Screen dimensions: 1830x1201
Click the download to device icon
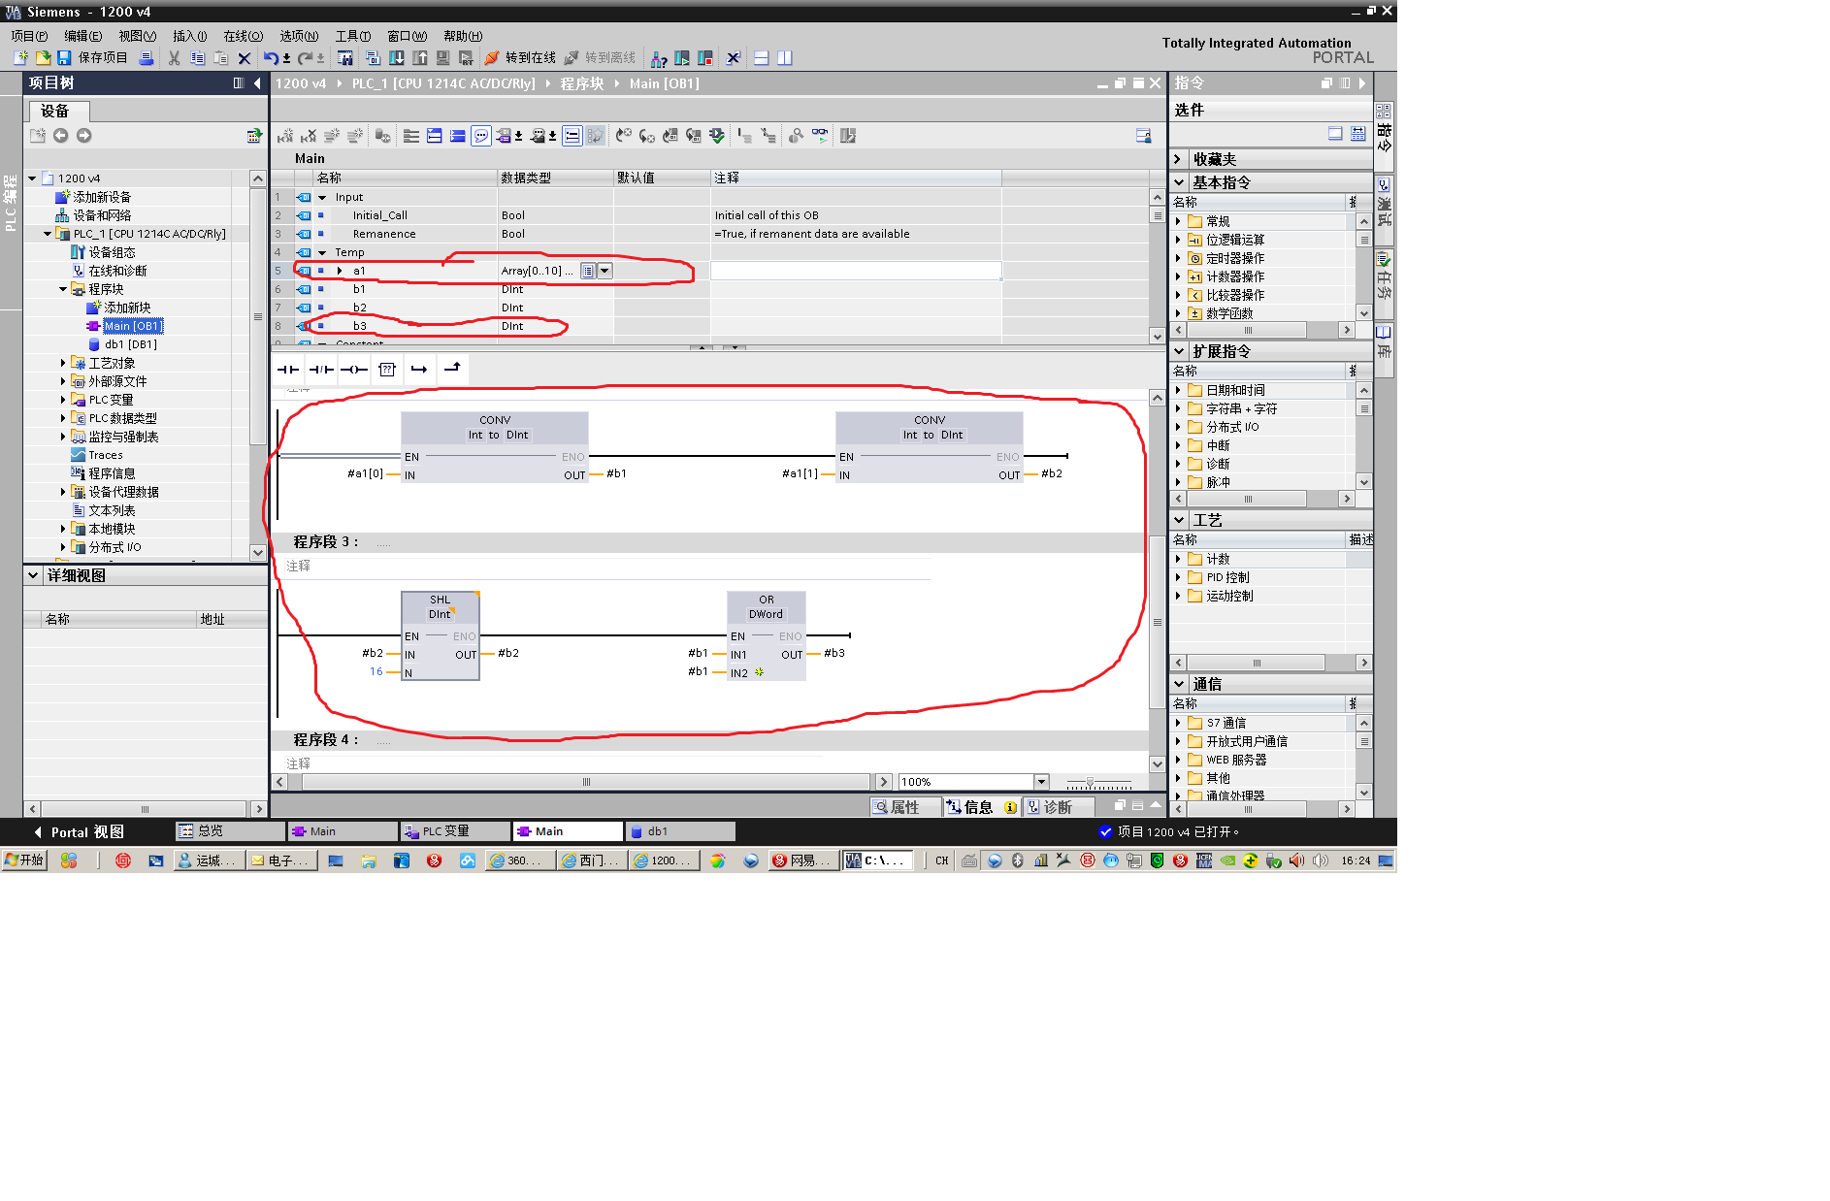coord(396,58)
